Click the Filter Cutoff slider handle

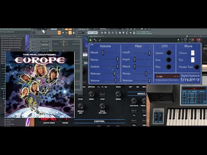149,53
